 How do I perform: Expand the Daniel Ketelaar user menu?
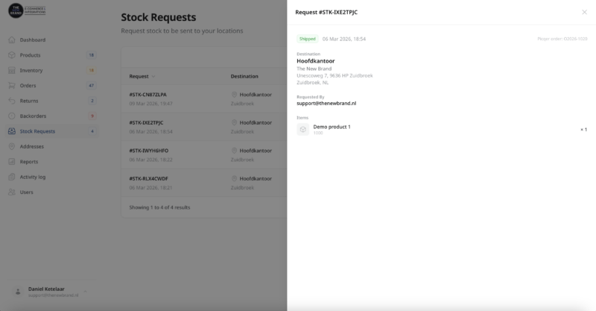(x=85, y=292)
